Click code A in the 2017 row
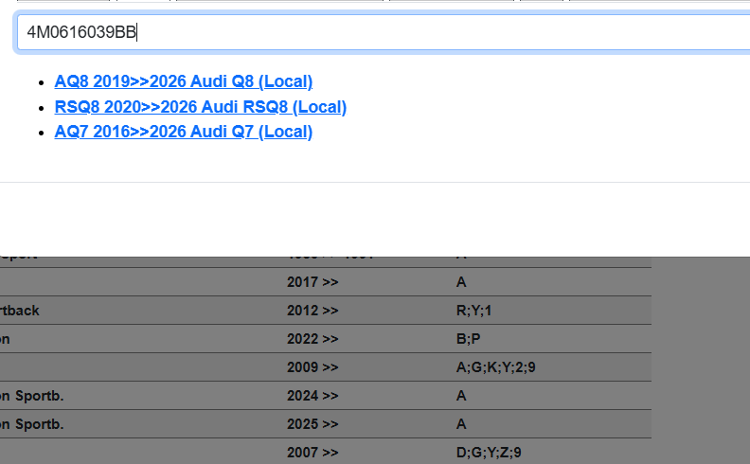The width and height of the screenshot is (750, 464). (x=461, y=282)
